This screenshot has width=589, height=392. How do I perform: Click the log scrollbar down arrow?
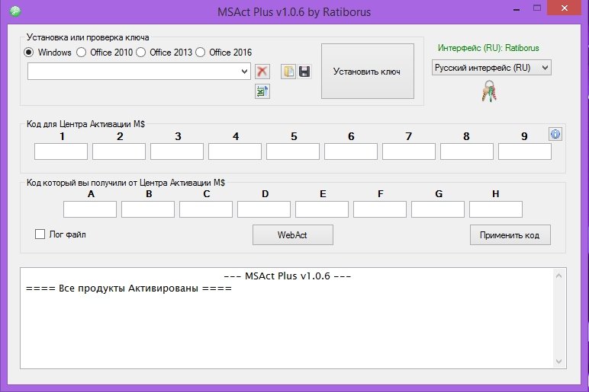tap(558, 362)
